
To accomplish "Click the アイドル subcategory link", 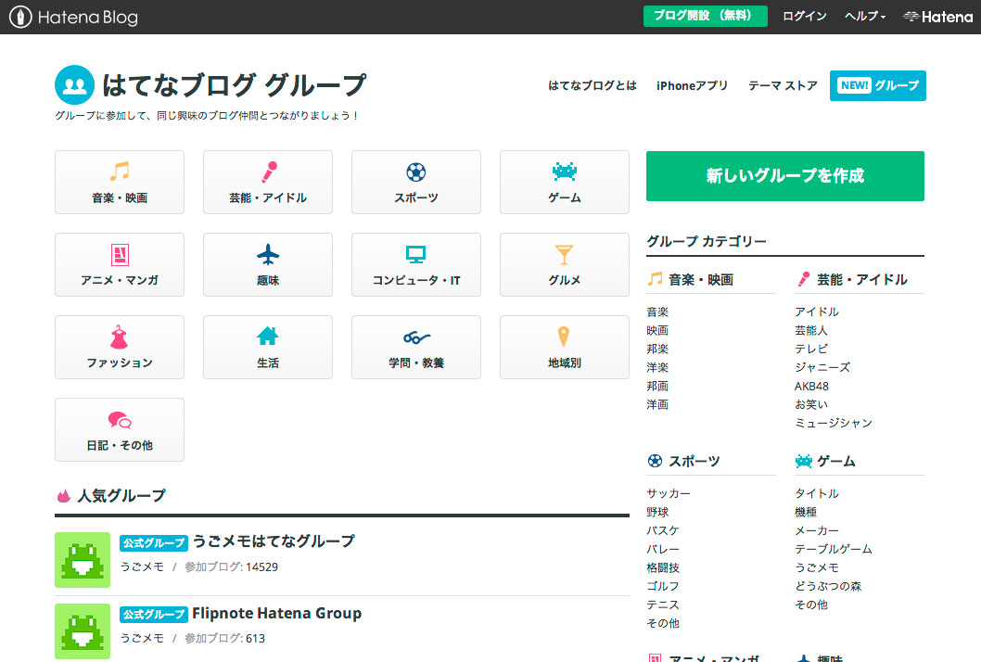I will [817, 312].
